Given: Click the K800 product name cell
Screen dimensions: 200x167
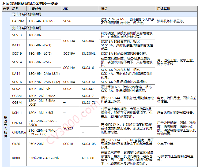Looking at the screenshot, I should pyautogui.click(x=16, y=158).
